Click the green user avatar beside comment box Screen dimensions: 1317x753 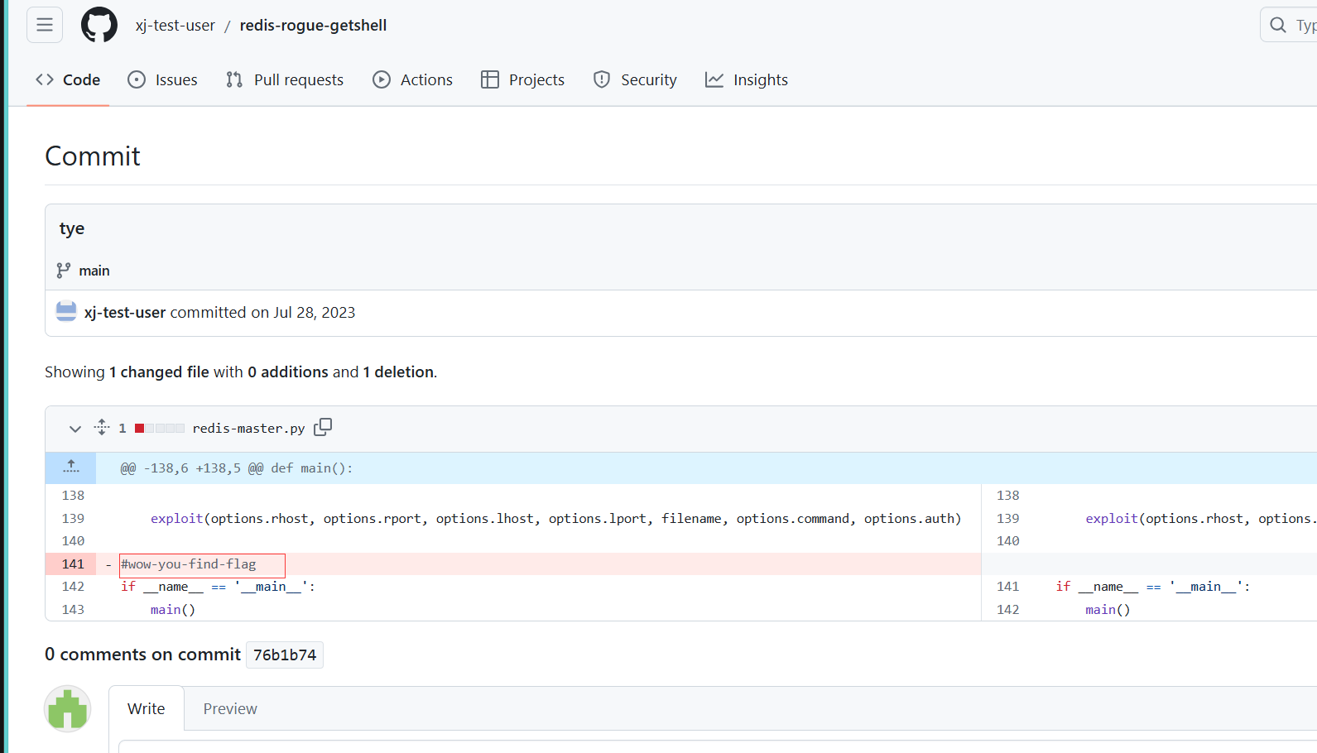[x=67, y=709]
